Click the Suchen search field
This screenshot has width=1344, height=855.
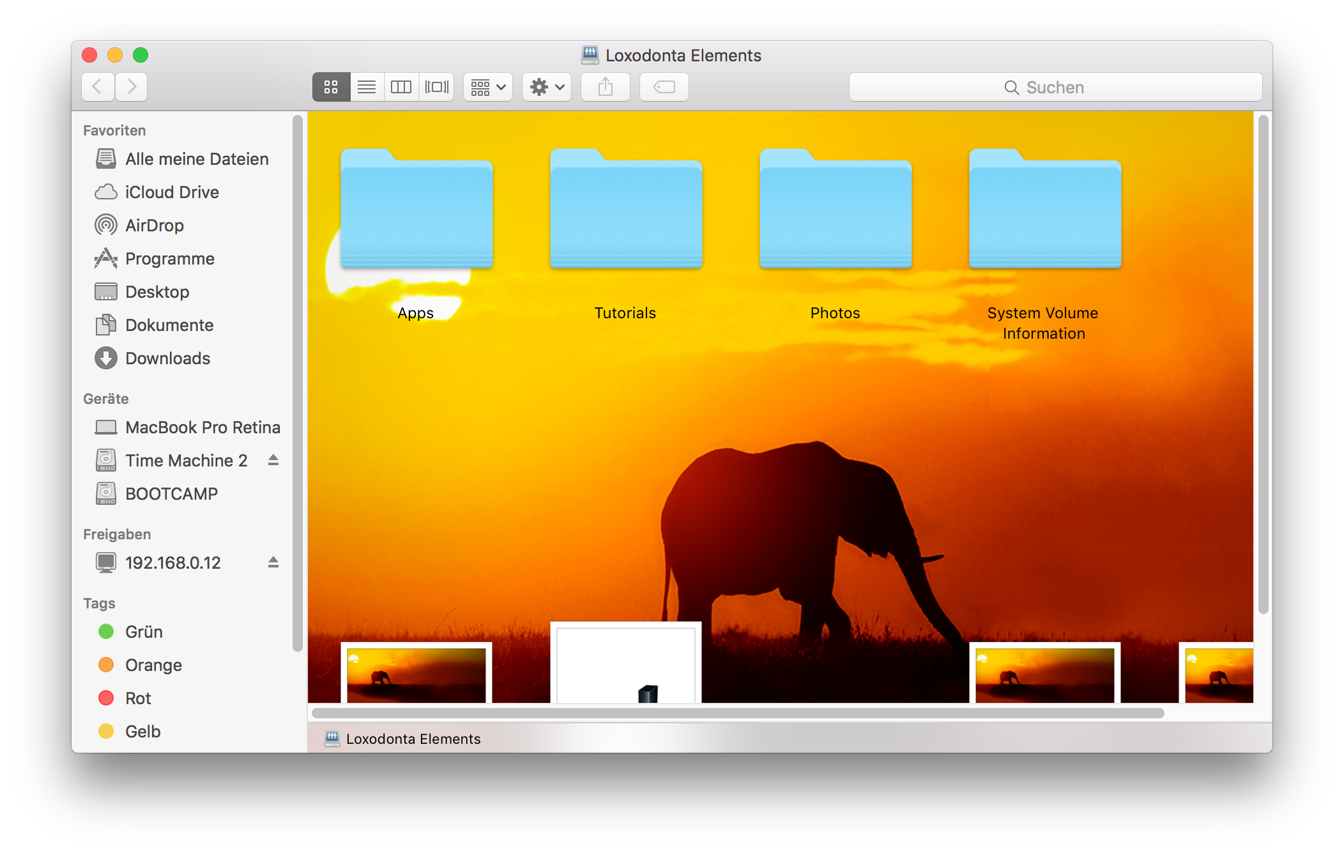[x=1055, y=88]
